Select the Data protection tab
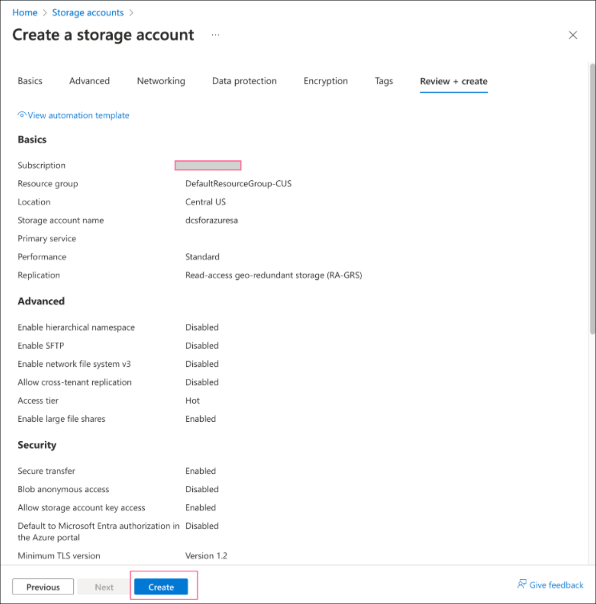 (244, 81)
